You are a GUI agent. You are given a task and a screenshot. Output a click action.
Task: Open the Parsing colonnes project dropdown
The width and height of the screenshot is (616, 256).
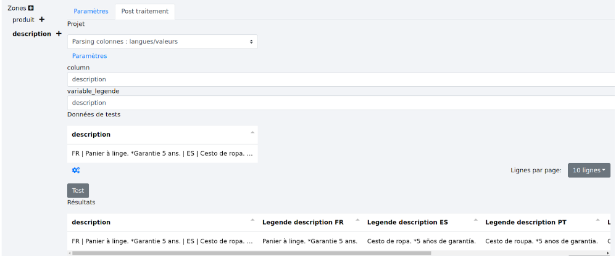point(162,42)
